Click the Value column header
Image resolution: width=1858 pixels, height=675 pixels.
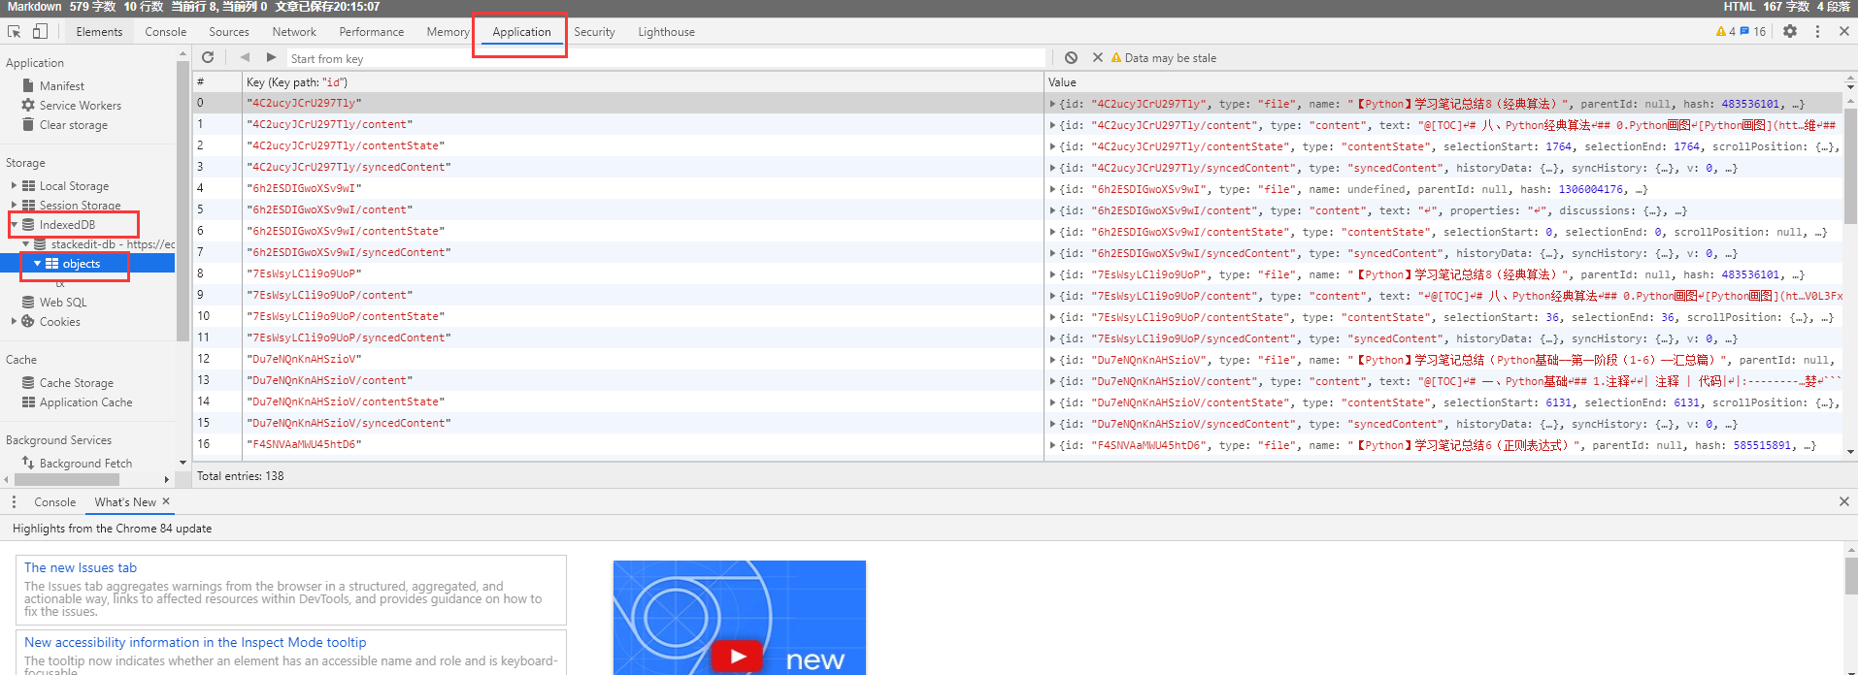pos(1443,81)
